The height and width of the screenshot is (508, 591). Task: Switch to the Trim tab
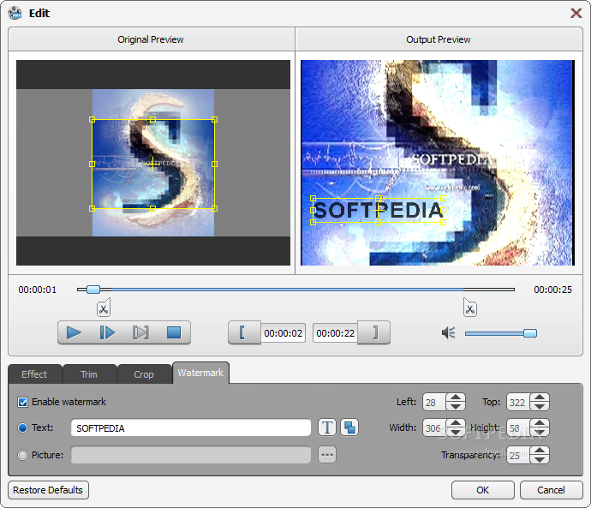[89, 374]
